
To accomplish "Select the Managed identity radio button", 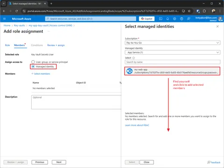I will [x=33, y=66].
